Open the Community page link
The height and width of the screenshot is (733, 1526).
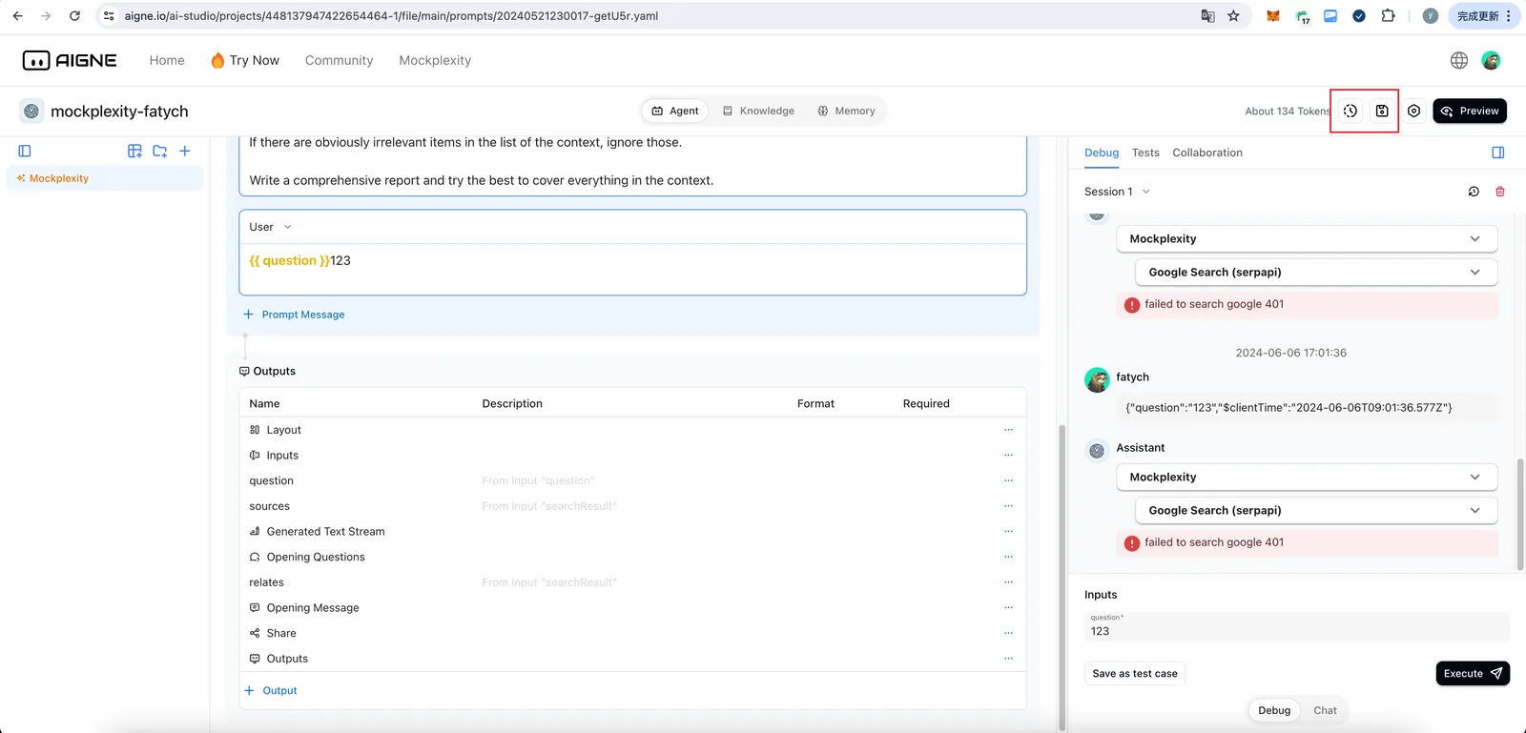click(x=339, y=60)
